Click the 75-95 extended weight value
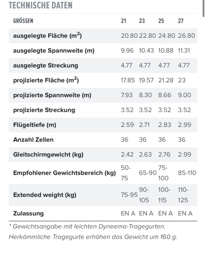This screenshot has width=206, height=258. click(x=129, y=195)
